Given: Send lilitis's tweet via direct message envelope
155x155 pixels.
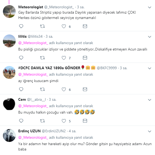Looking at the screenshot, I should (x=85, y=58).
